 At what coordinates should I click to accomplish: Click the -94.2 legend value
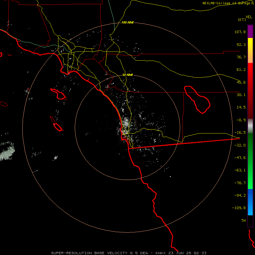click(x=240, y=195)
